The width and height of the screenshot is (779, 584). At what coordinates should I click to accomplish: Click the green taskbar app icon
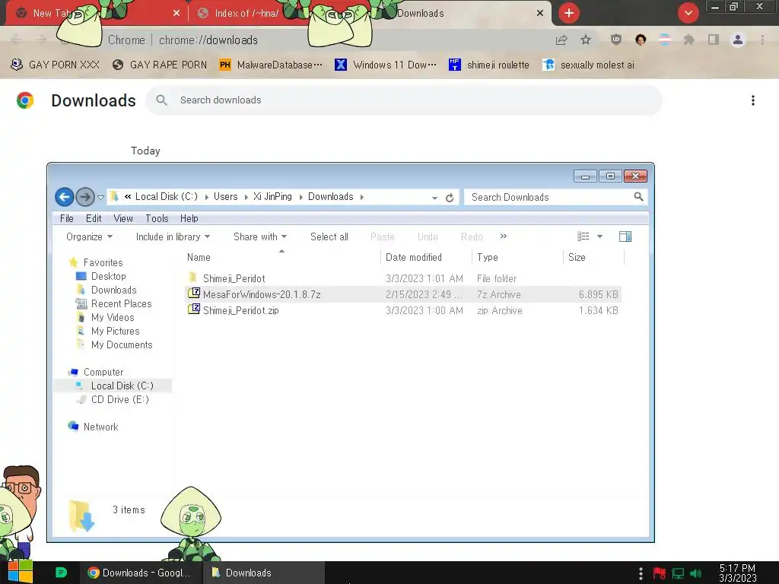(61, 573)
